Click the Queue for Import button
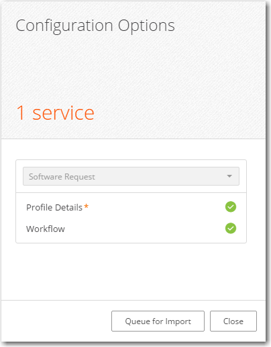 pos(158,321)
